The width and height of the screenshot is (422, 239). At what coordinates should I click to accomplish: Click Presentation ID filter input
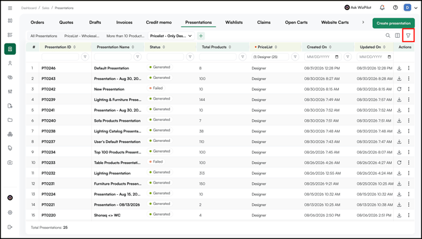[60, 57]
